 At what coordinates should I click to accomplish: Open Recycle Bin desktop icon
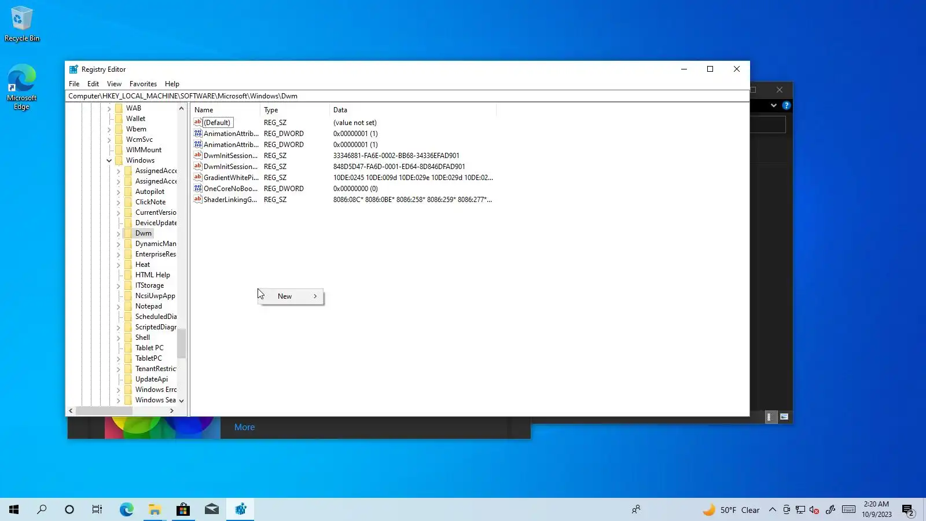tap(22, 24)
